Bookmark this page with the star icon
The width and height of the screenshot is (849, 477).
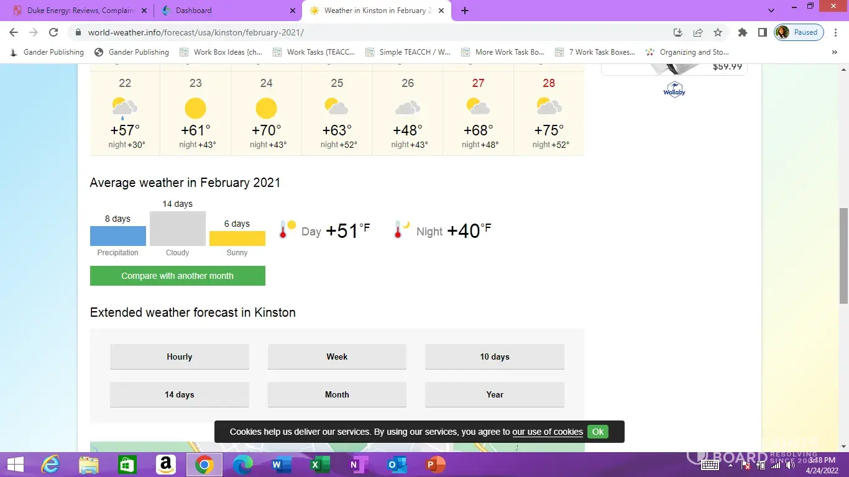[718, 32]
